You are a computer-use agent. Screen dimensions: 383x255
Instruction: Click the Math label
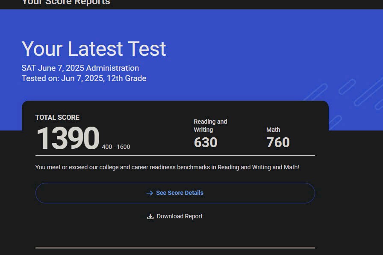tap(273, 130)
